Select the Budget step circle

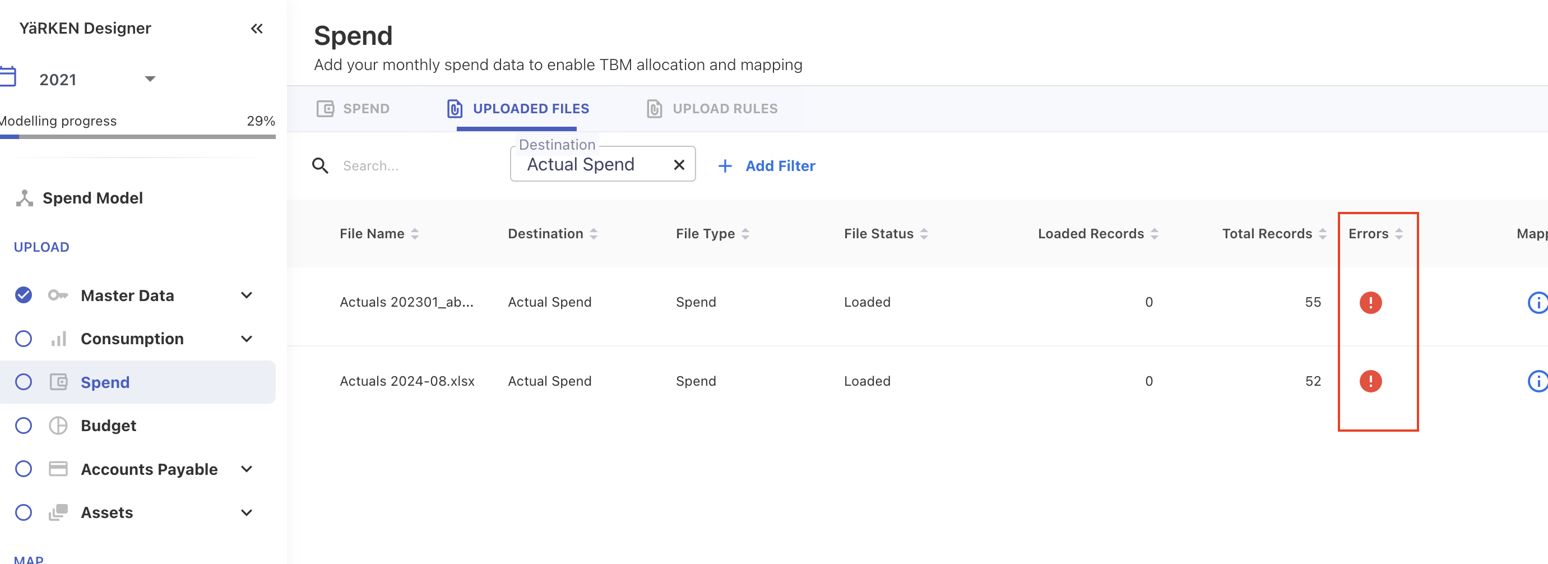pos(24,426)
